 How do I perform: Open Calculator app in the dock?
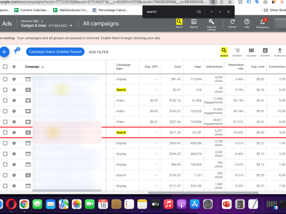click(x=240, y=204)
